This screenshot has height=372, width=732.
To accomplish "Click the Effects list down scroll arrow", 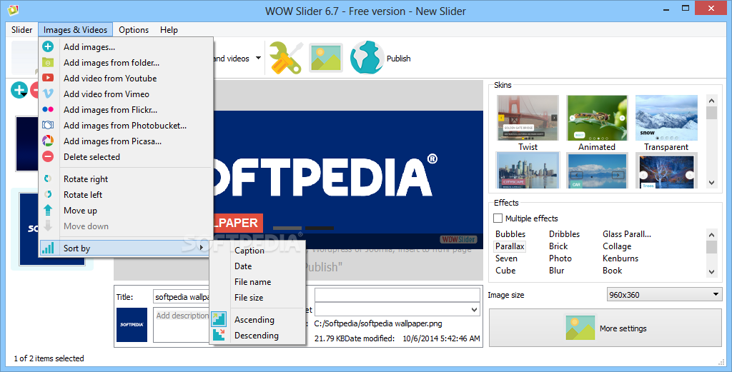I will (x=711, y=272).
